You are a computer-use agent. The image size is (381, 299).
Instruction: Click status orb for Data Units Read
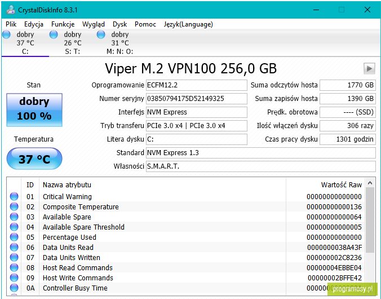pos(14,247)
